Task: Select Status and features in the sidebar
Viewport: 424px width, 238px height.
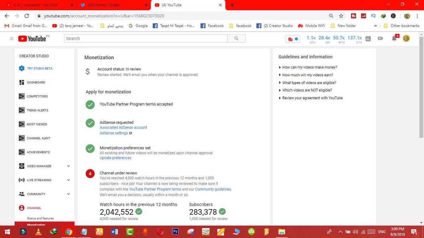Action: [x=40, y=218]
